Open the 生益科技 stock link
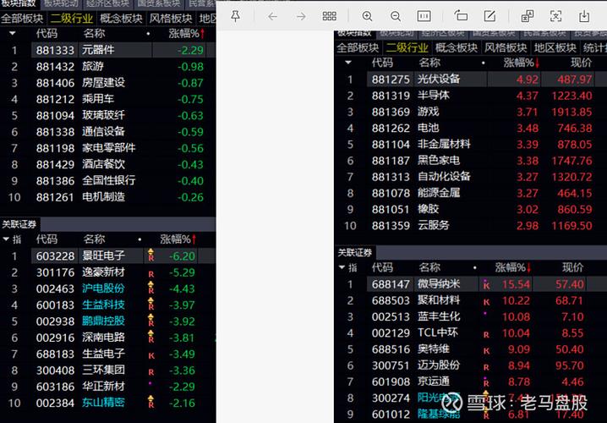 point(103,305)
